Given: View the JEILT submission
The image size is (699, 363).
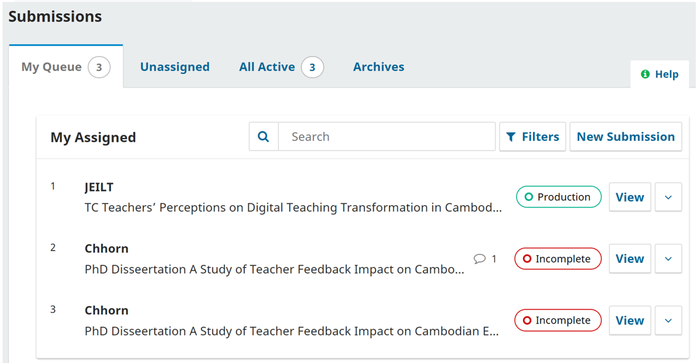Looking at the screenshot, I should pyautogui.click(x=629, y=197).
